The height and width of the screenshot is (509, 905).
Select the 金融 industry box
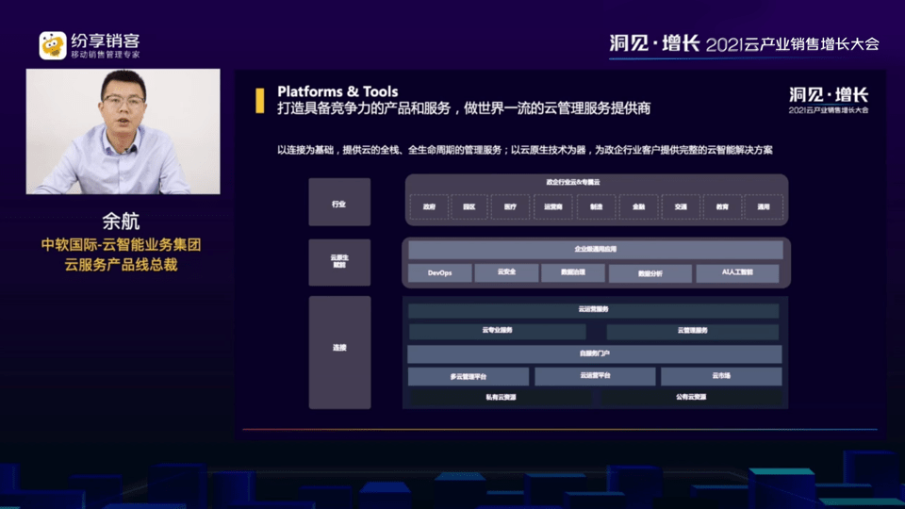638,207
